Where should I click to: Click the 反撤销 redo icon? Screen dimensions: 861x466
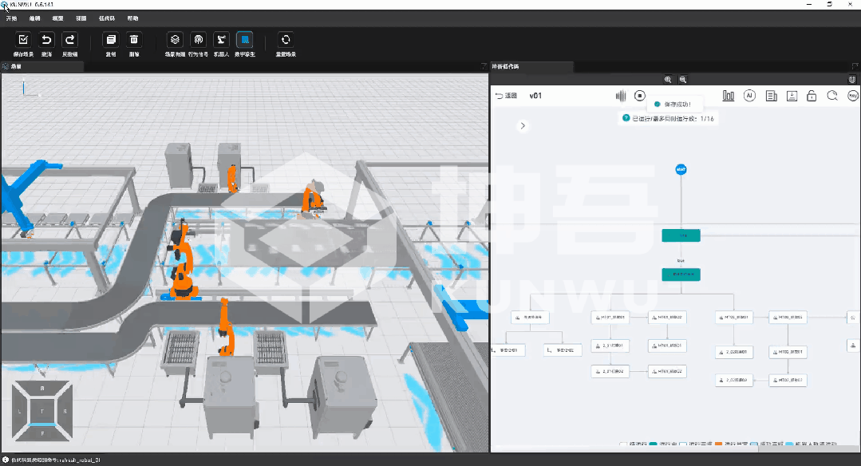click(69, 40)
